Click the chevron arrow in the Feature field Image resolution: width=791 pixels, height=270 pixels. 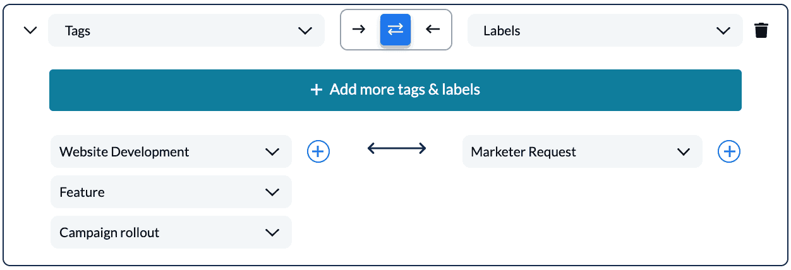(272, 192)
